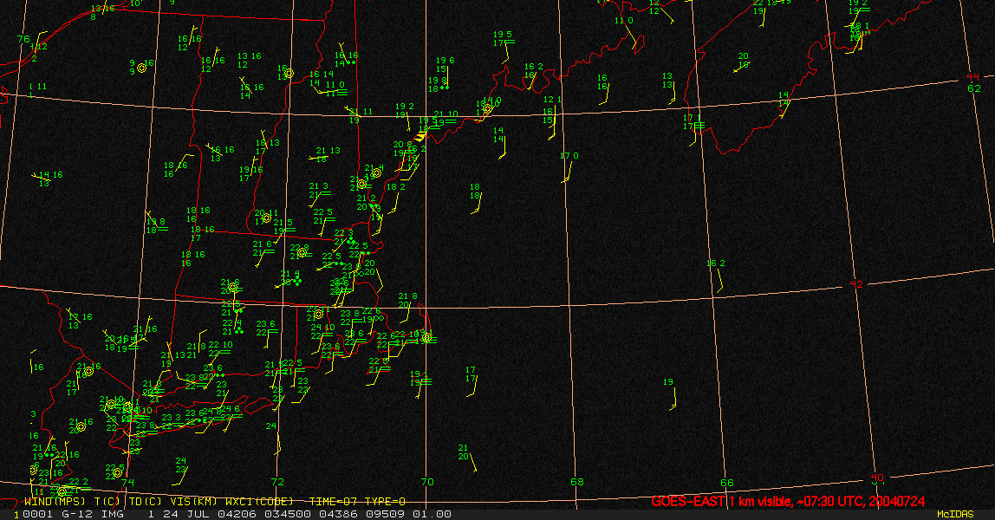Click the green longitude label 74
Screen dimensions: 995x520
pos(128,483)
